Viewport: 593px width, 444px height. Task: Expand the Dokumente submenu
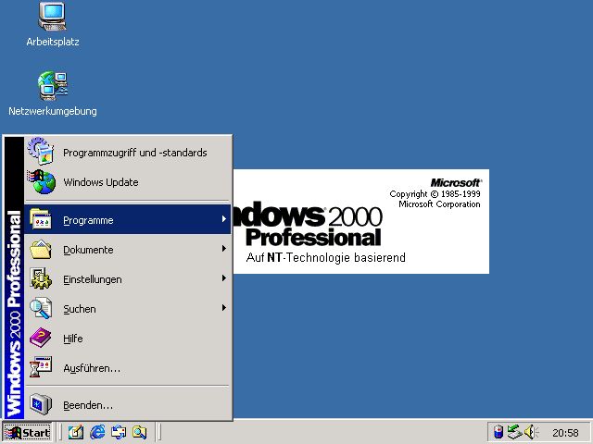[x=88, y=250]
